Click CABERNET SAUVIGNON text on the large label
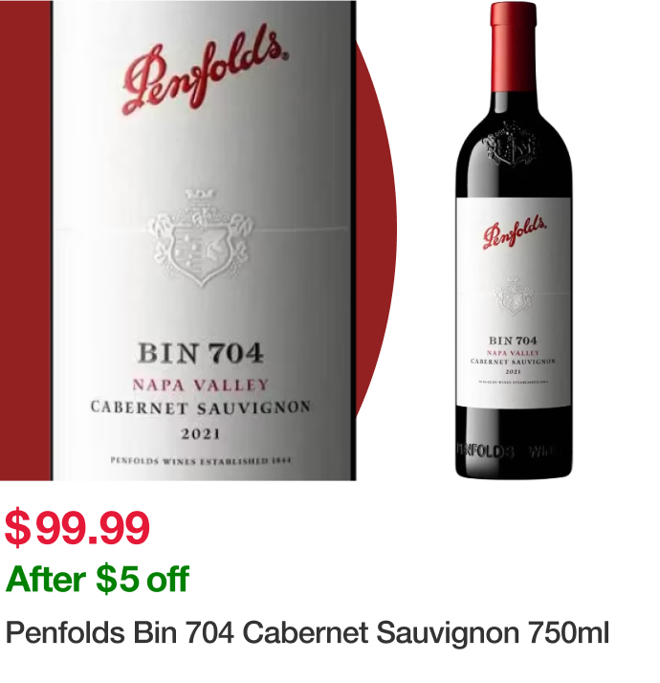 [x=201, y=408]
